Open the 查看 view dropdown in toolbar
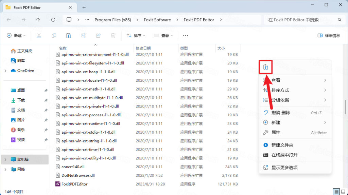This screenshot has width=348, height=195. [163, 36]
